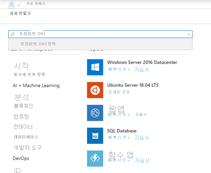The height and width of the screenshot is (173, 211).
Task: Select the ID category
Action: (18, 171)
